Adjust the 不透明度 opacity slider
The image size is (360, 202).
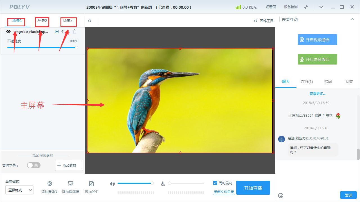(42, 48)
